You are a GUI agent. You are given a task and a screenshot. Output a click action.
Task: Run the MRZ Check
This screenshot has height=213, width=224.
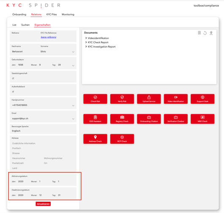pos(202,119)
